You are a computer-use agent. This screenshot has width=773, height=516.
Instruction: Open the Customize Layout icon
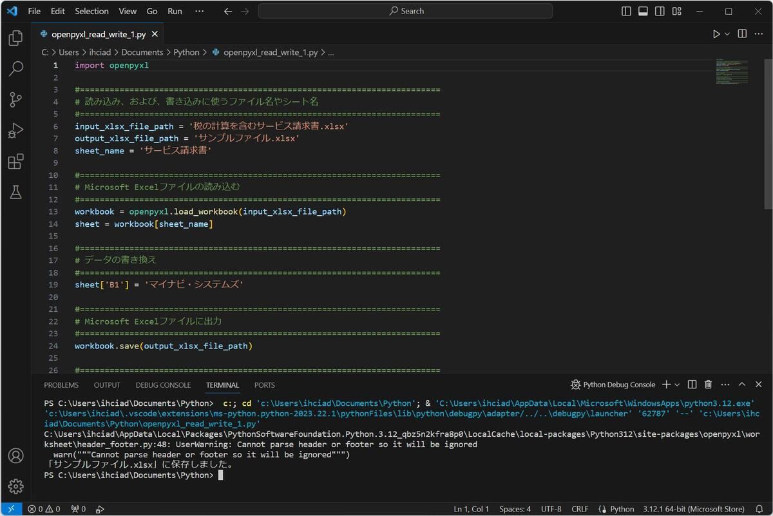676,11
